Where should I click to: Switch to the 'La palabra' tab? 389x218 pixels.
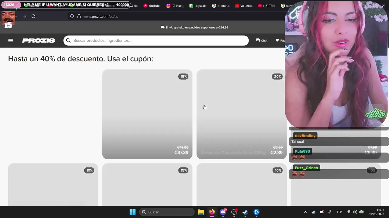coord(198,5)
